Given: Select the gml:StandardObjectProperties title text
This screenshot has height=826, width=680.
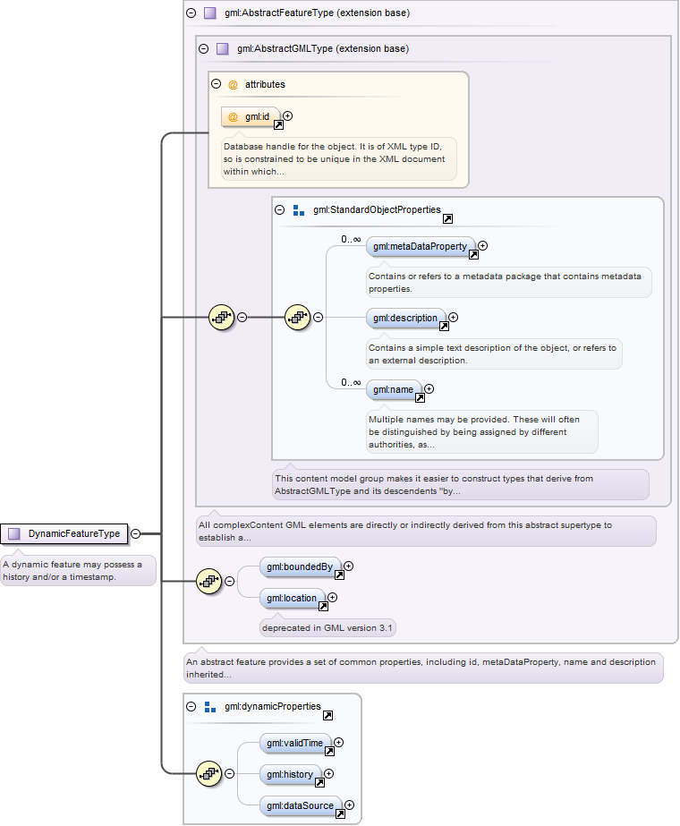Looking at the screenshot, I should [377, 209].
